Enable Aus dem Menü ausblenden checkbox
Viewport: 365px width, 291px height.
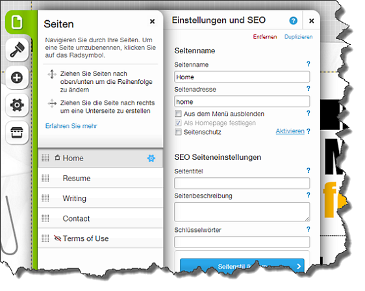click(178, 114)
